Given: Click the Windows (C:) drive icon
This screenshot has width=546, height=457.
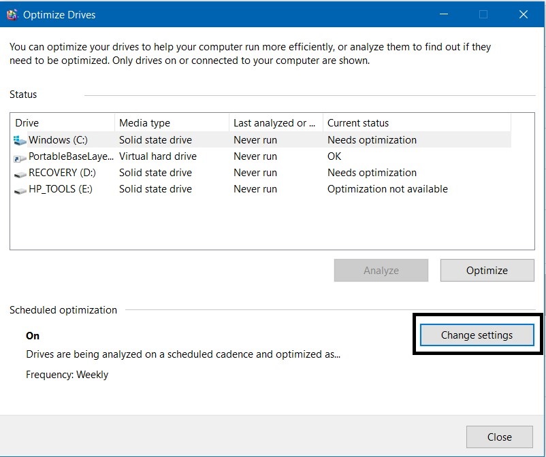Looking at the screenshot, I should pyautogui.click(x=19, y=140).
